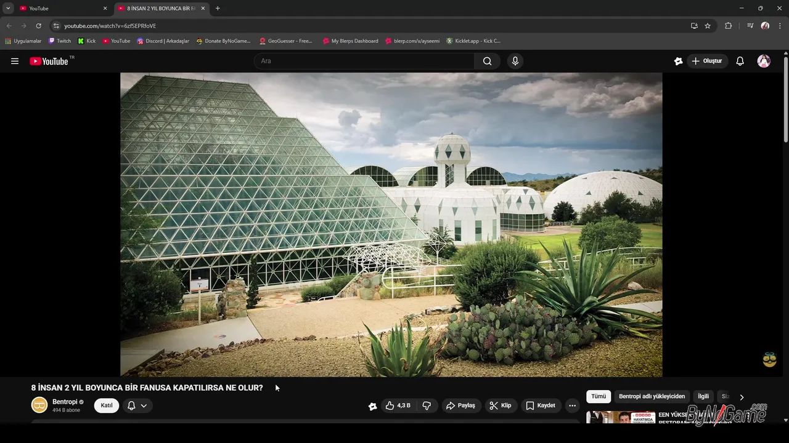View site information icon in address bar
Viewport: 789px width, 443px height.
56,26
